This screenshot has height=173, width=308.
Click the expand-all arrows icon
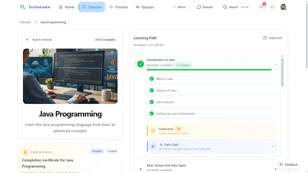point(265,38)
